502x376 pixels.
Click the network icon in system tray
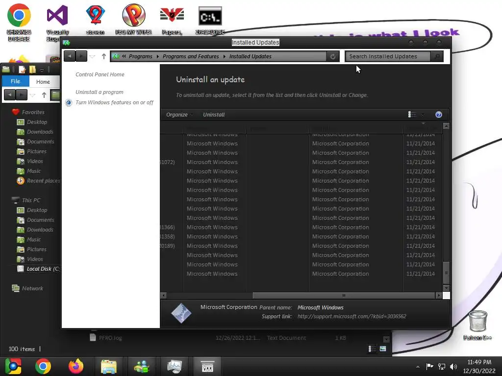click(442, 366)
